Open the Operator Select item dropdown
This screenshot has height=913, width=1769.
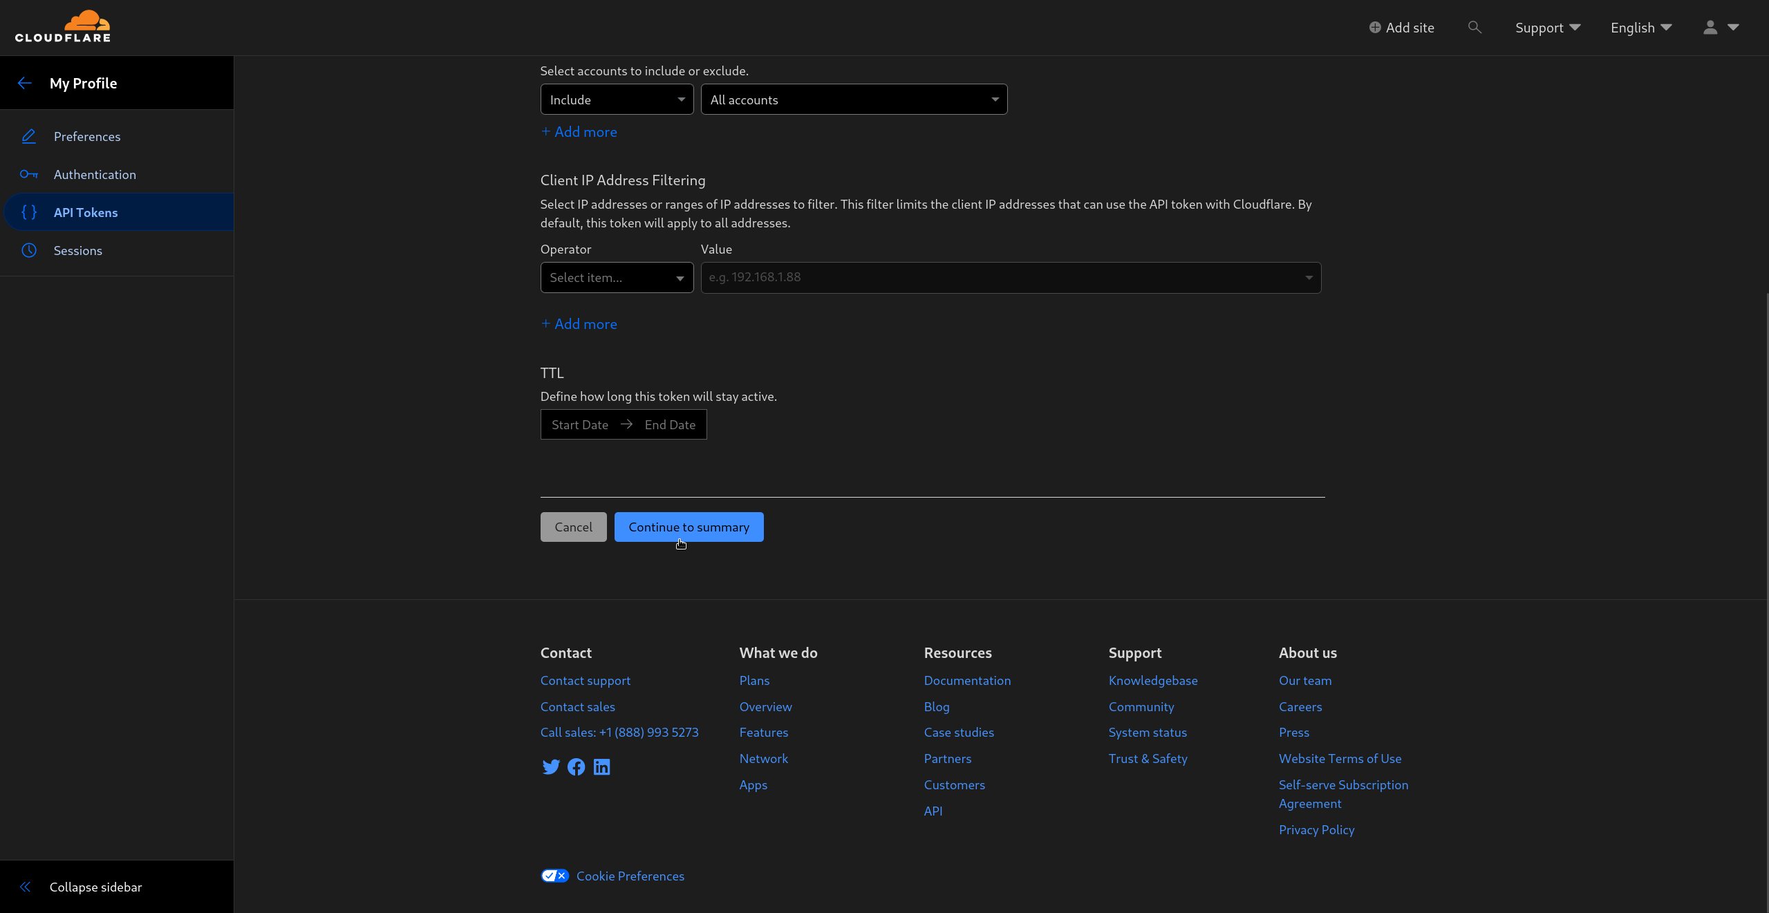pos(616,277)
